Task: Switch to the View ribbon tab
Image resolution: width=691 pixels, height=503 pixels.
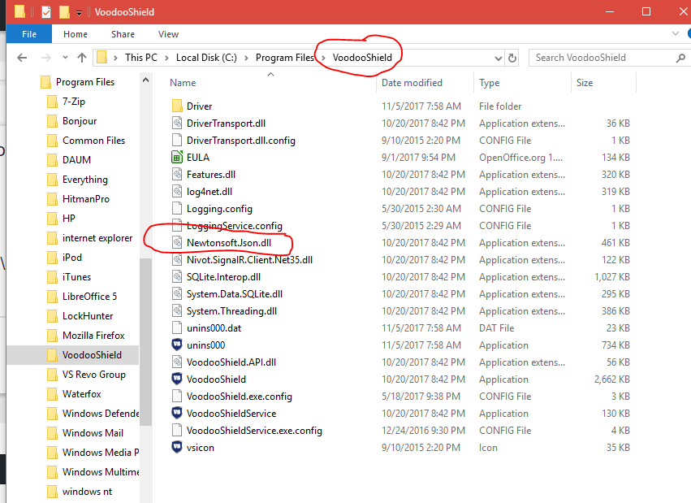Action: tap(168, 34)
